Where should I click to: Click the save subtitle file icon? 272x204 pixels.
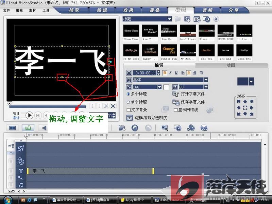(175, 102)
